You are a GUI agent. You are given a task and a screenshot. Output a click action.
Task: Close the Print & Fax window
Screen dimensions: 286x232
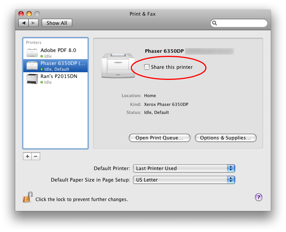21,14
